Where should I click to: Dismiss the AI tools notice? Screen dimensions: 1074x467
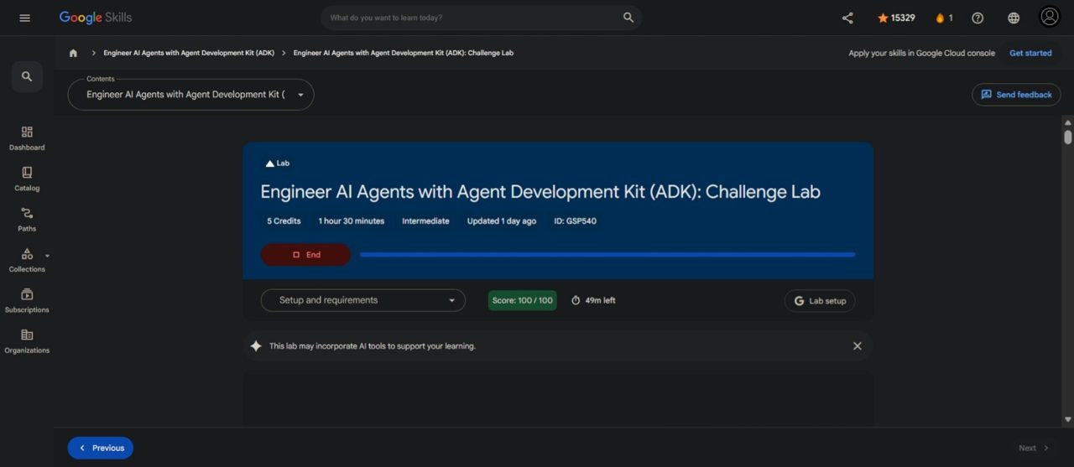pos(857,345)
